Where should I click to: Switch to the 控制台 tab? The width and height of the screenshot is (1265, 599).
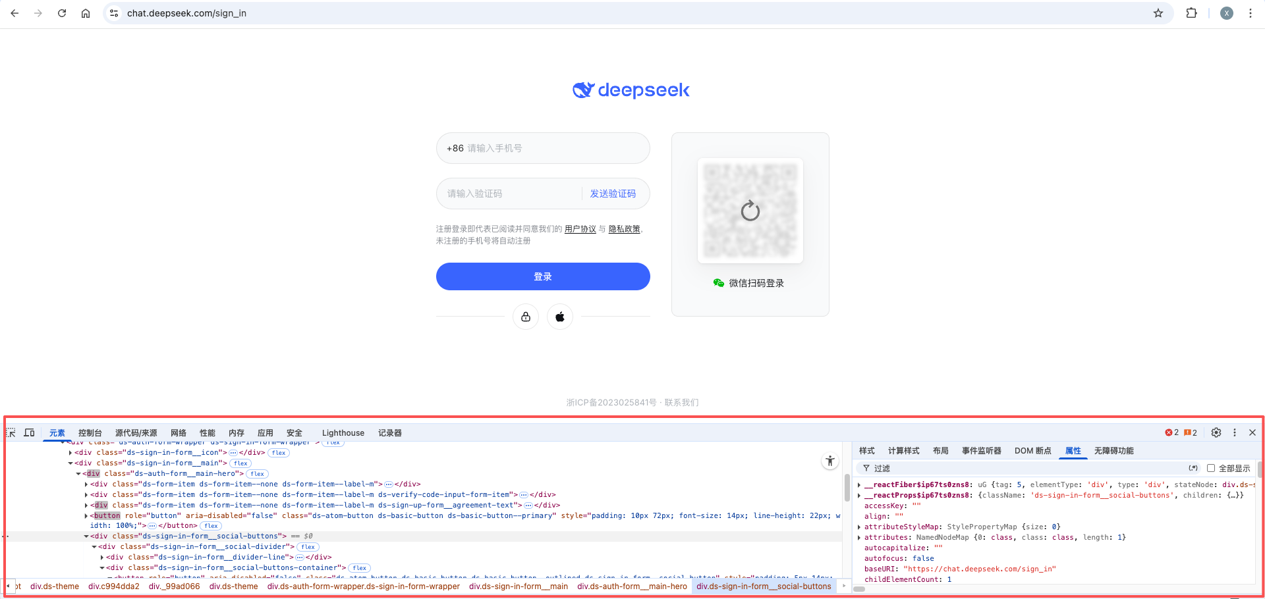click(x=90, y=432)
